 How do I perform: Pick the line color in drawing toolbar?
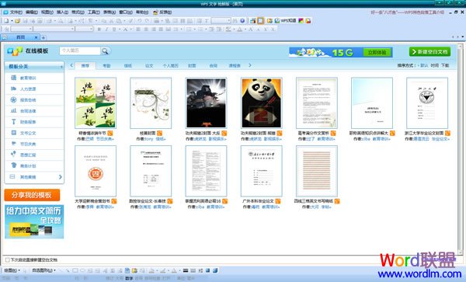163,270
